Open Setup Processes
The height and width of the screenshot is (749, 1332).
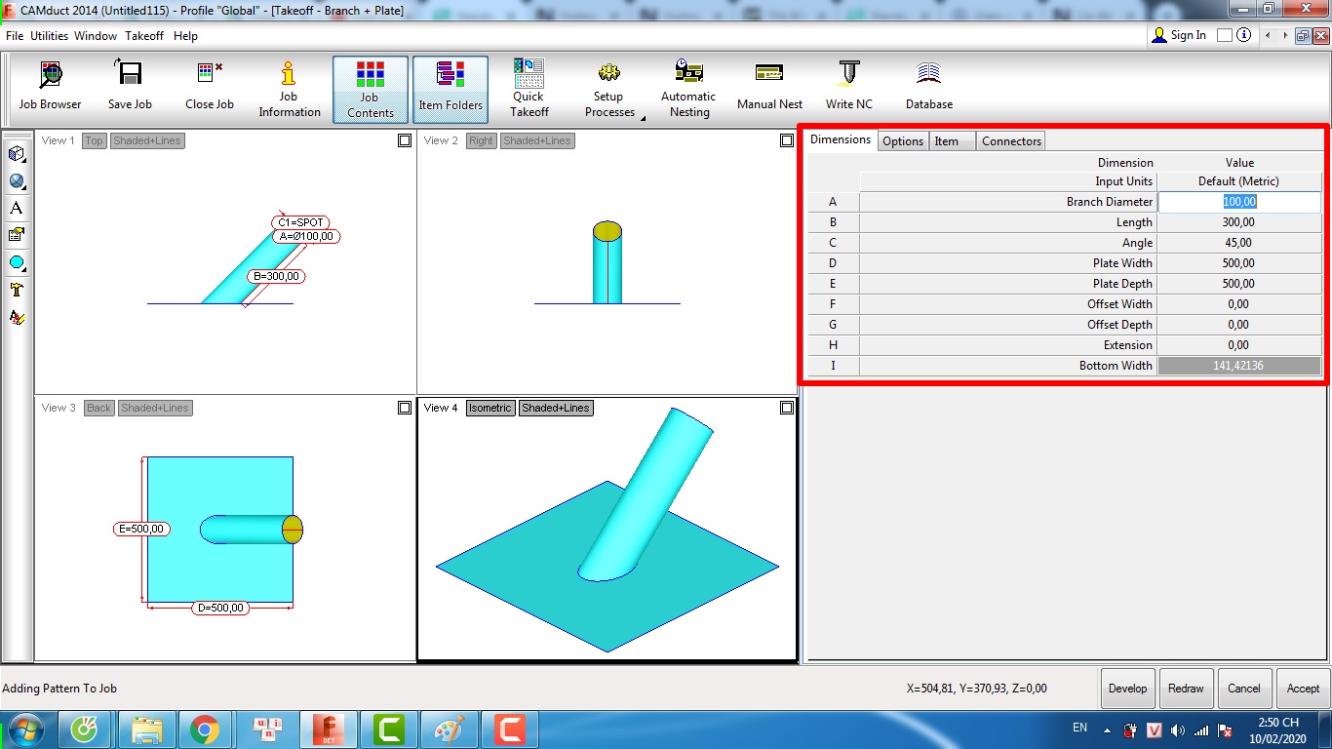pos(609,88)
